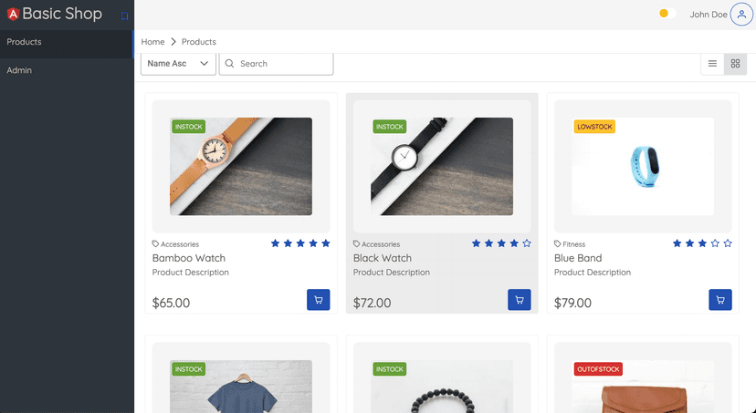The height and width of the screenshot is (413, 756).
Task: Open the black bracelet product image
Action: [x=442, y=387]
